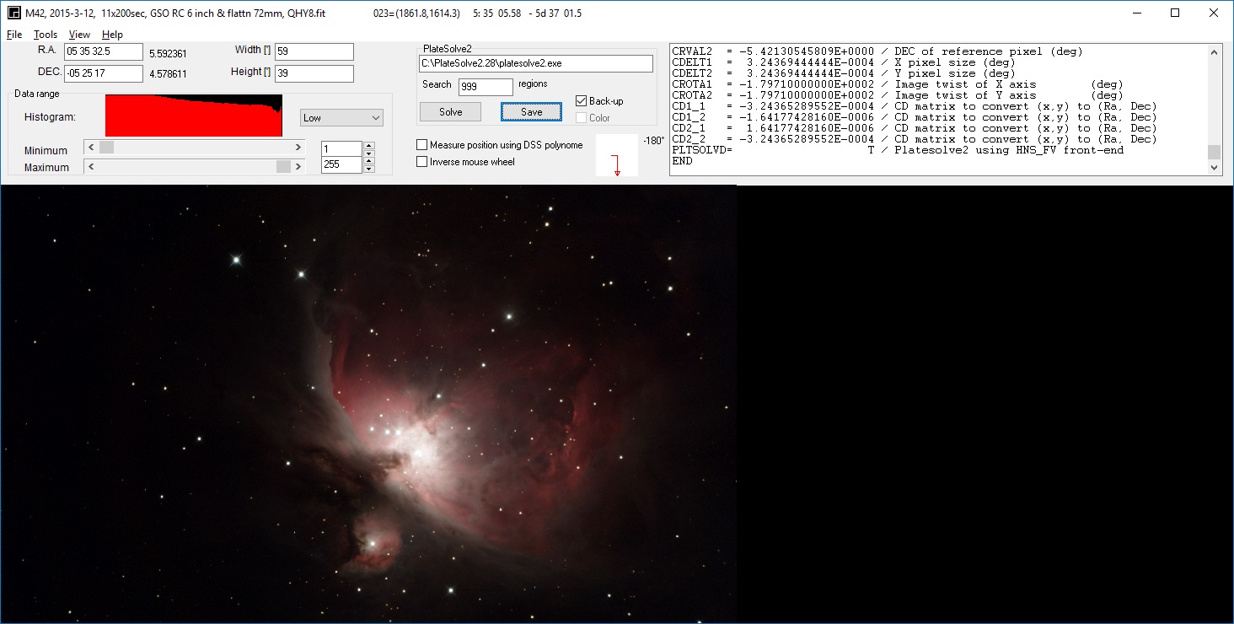The image size is (1234, 624).
Task: Open the Help menu
Action: point(112,35)
